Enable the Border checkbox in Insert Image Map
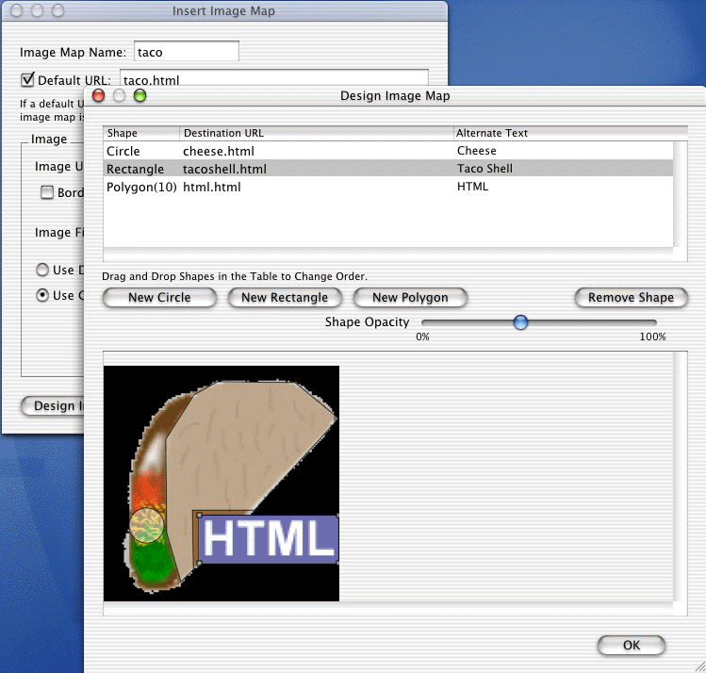This screenshot has height=673, width=706. (47, 192)
